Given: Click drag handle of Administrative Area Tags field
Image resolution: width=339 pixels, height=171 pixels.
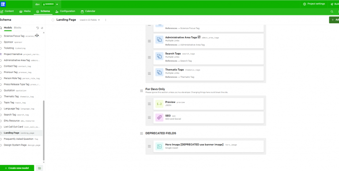Looking at the screenshot, I should [149, 41].
